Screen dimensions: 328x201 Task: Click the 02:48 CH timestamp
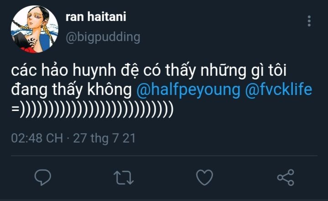(37, 138)
